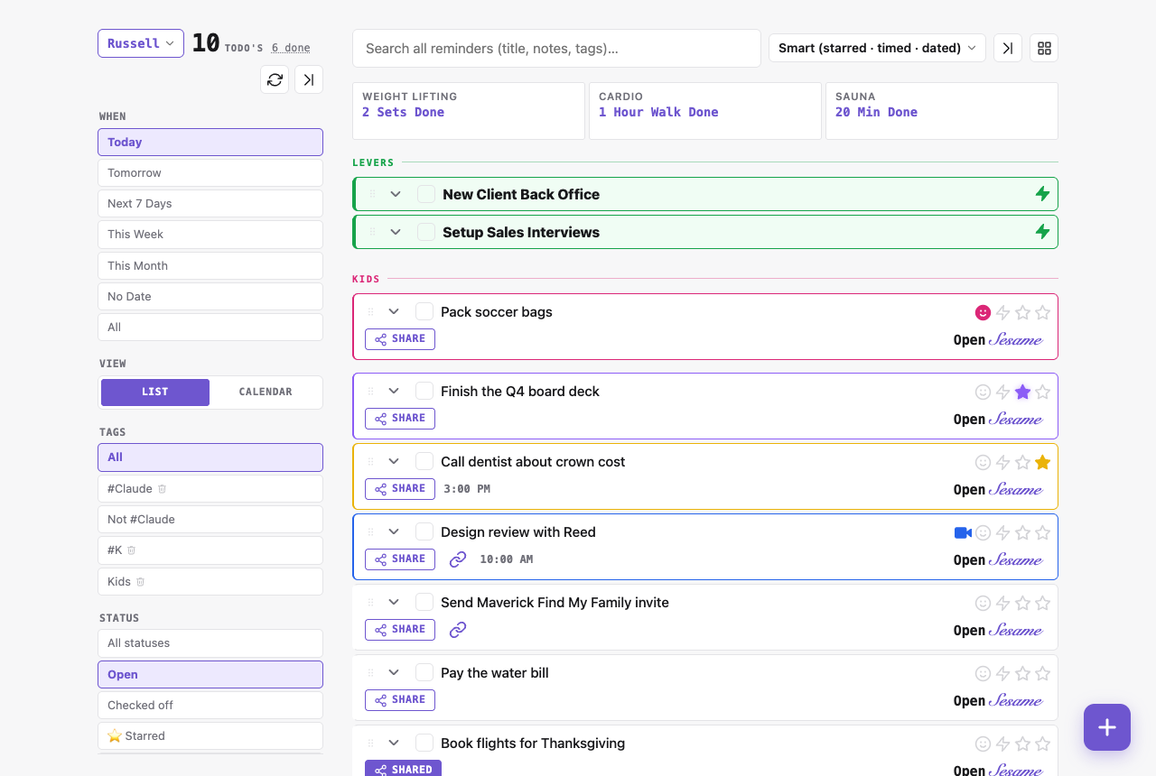Filter by Next 7 Days
This screenshot has height=776, width=1156.
point(210,204)
